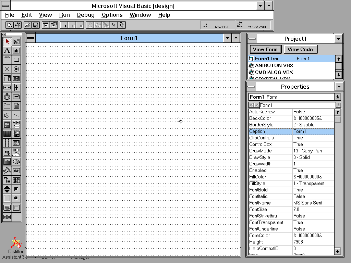Click the Single Step footprint icon
Image resolution: width=351 pixels, height=263 pixels.
114,25
